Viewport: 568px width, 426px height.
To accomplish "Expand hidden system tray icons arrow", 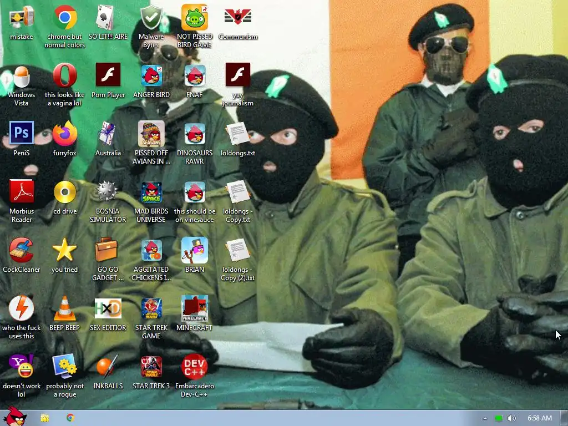I will 485,418.
